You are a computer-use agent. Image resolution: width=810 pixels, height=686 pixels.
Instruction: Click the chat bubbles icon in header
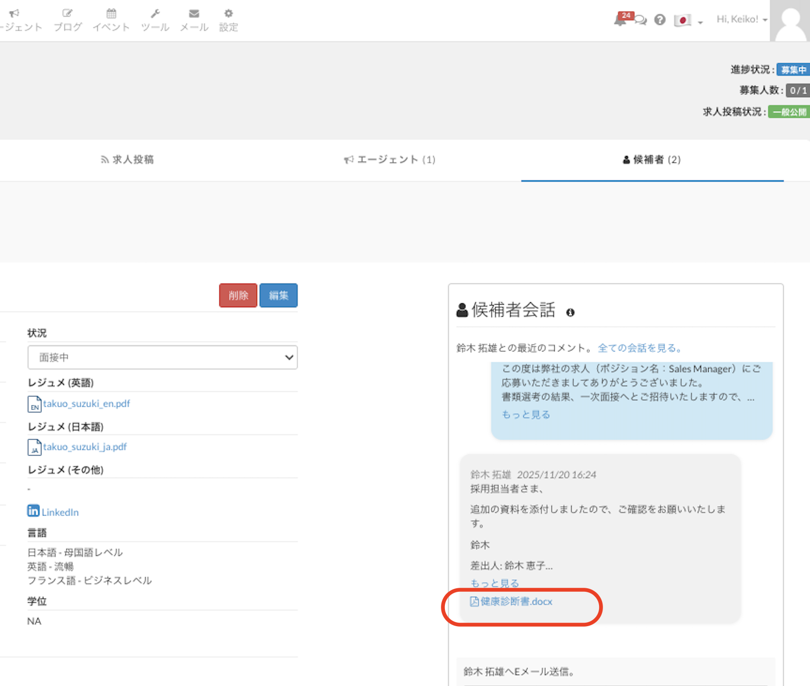641,20
